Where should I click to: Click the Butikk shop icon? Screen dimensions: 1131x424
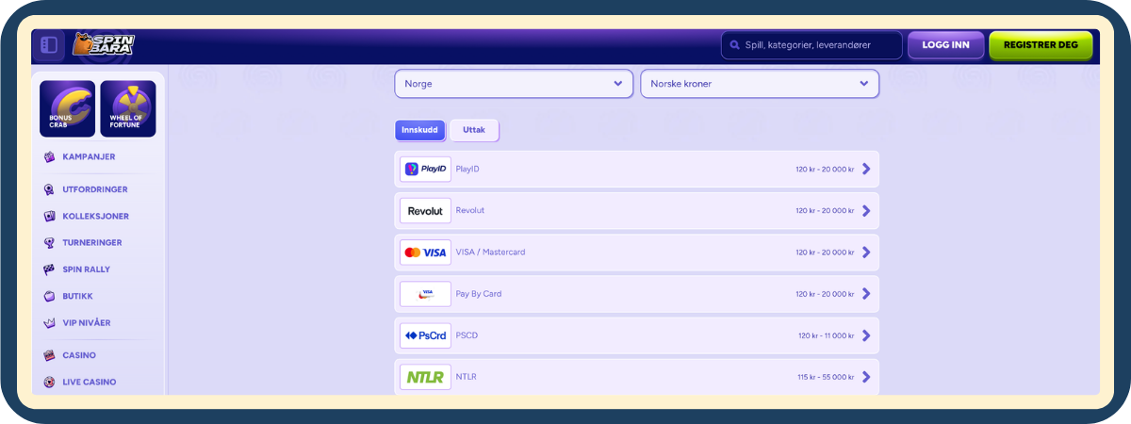click(x=49, y=296)
